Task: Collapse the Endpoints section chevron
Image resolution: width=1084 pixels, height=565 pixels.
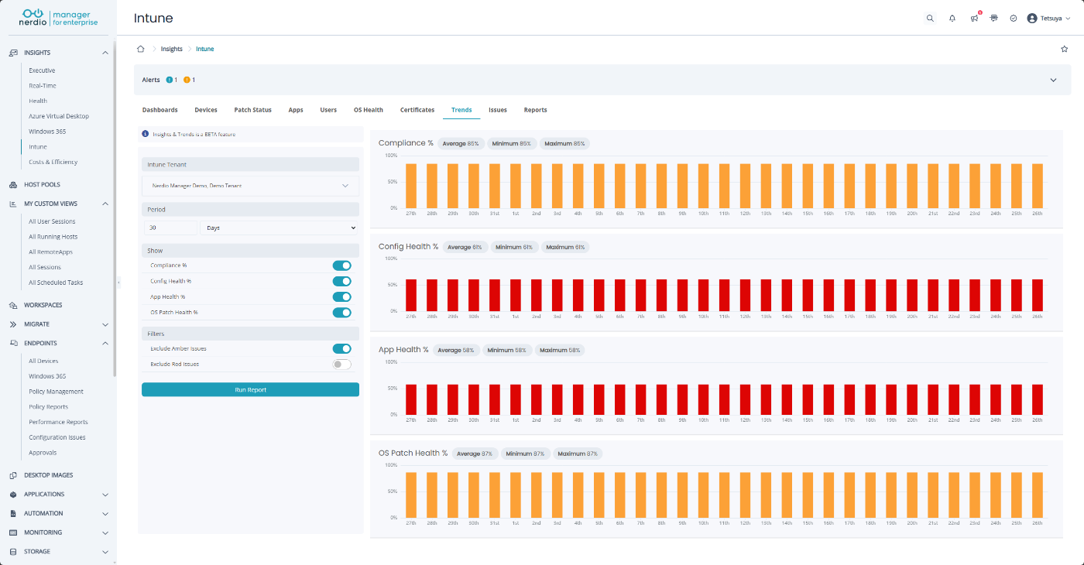Action: [x=105, y=343]
